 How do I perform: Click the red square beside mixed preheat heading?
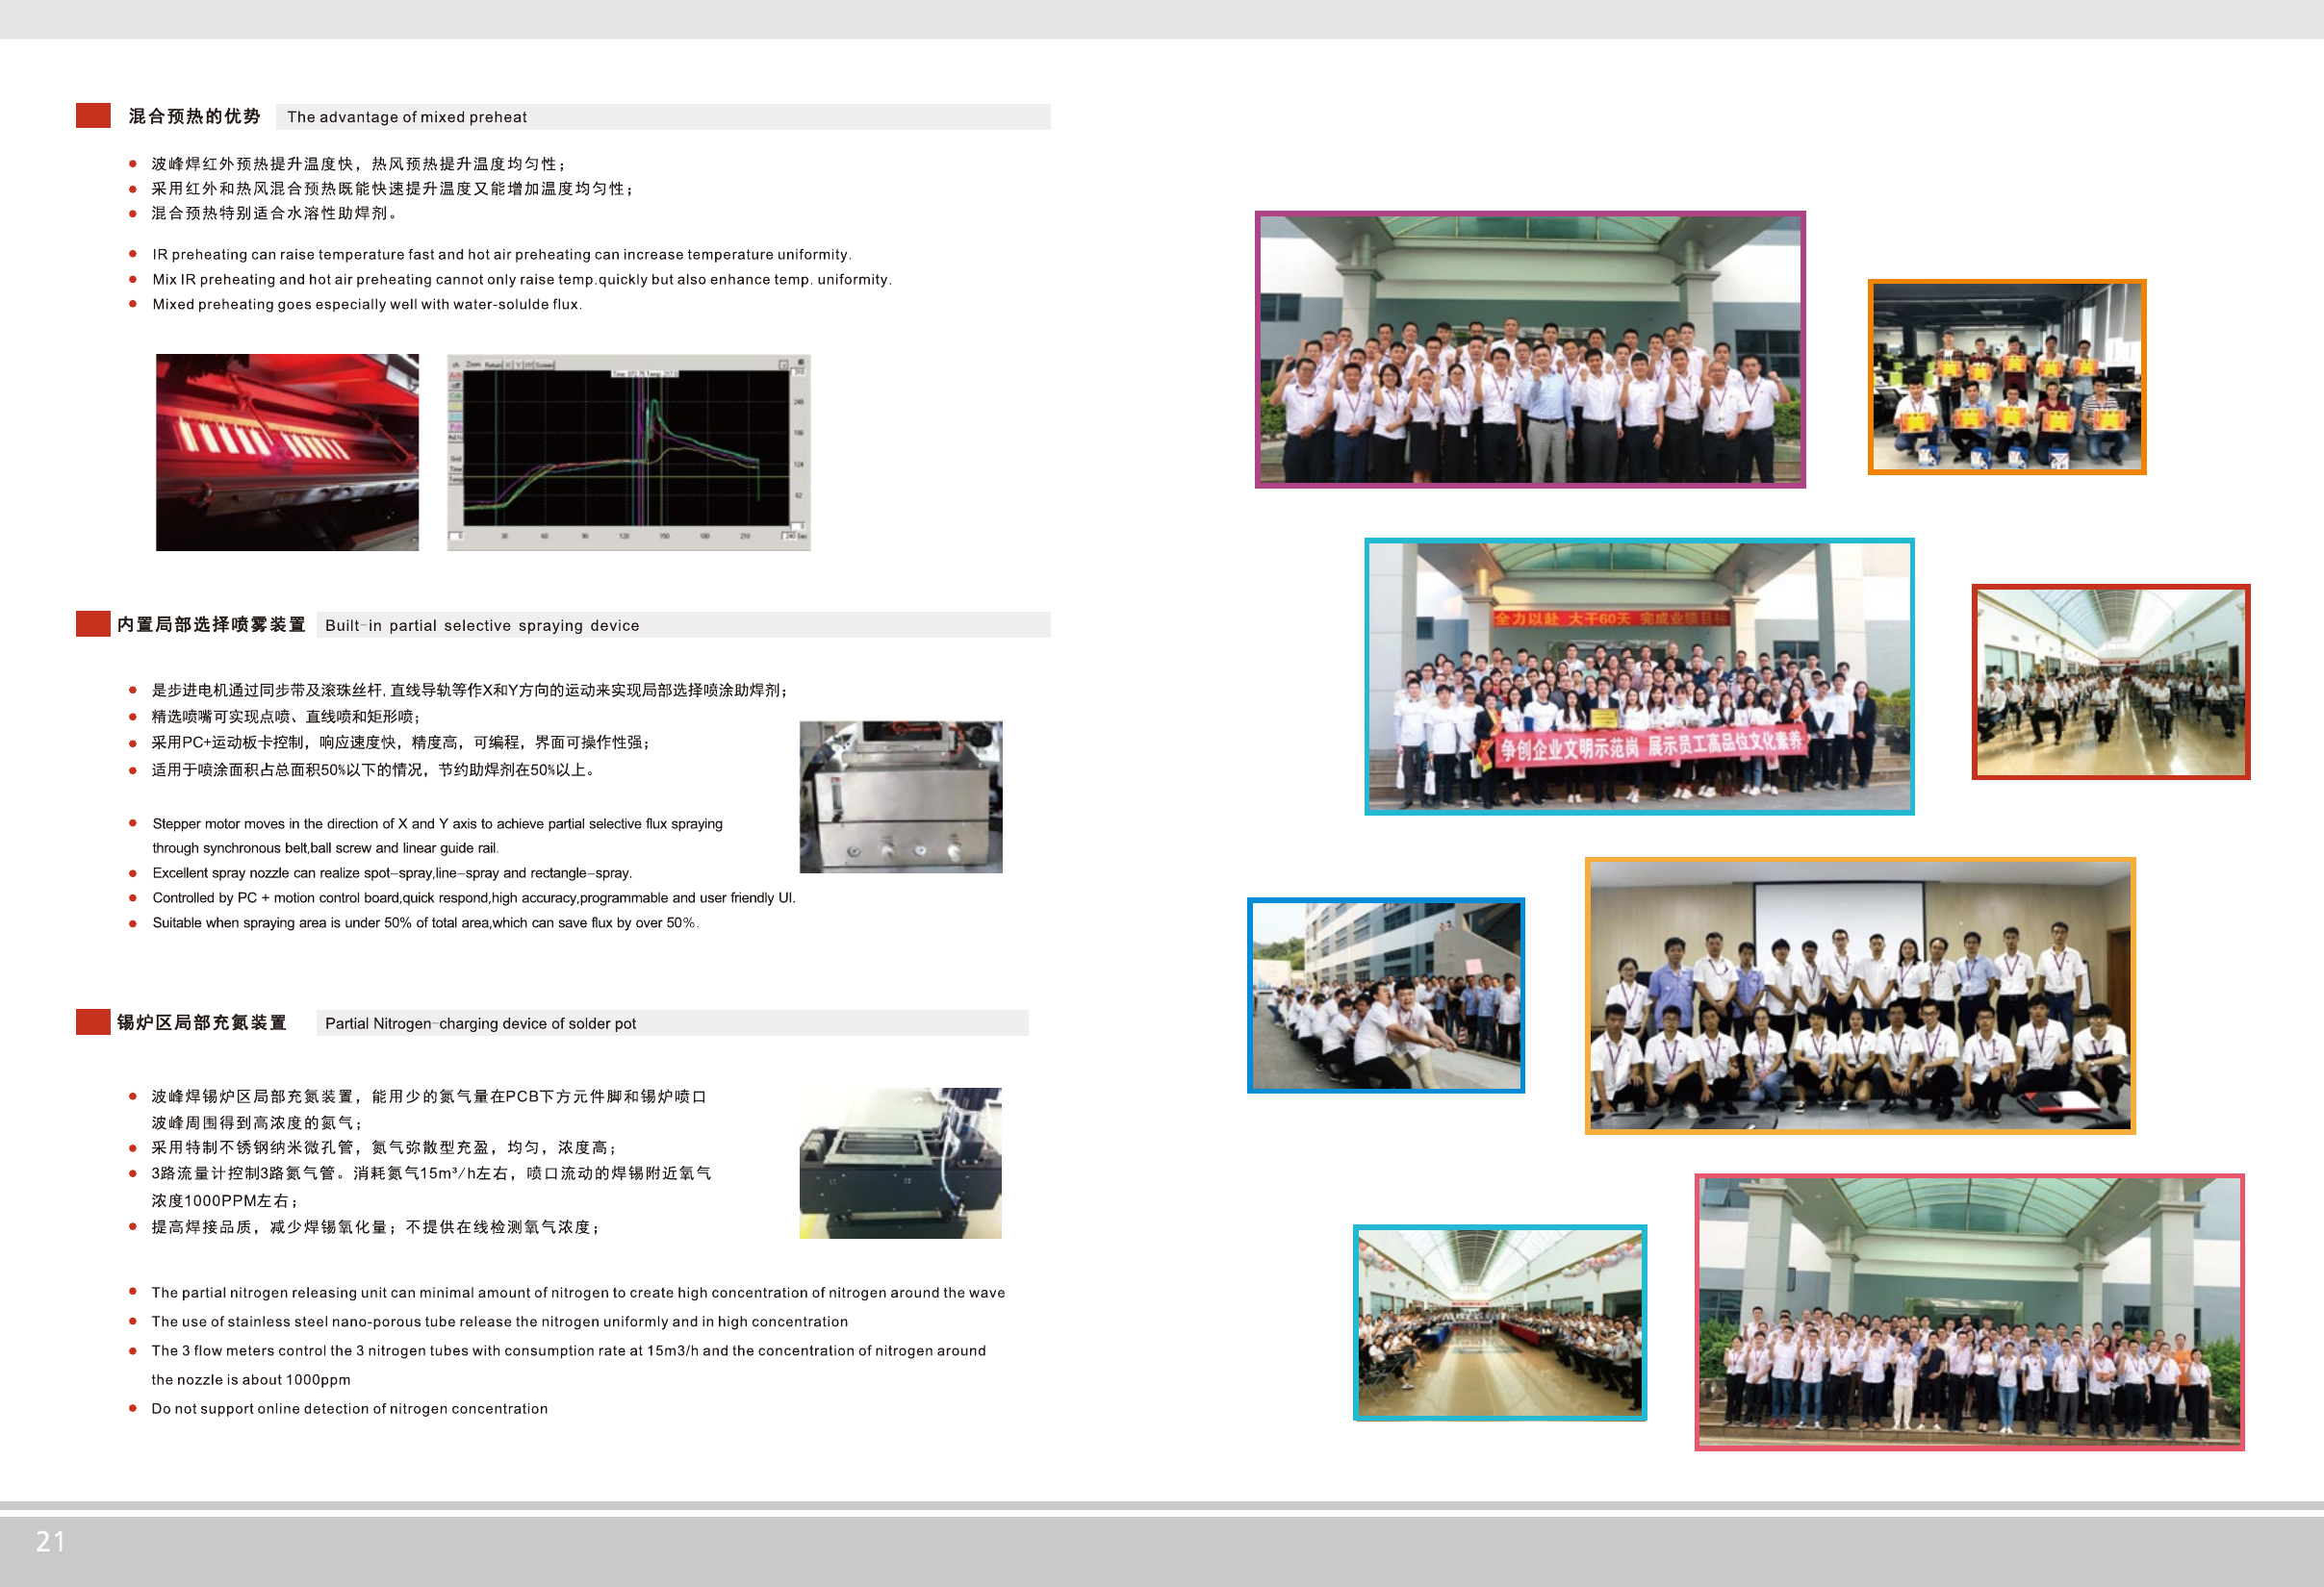point(93,116)
